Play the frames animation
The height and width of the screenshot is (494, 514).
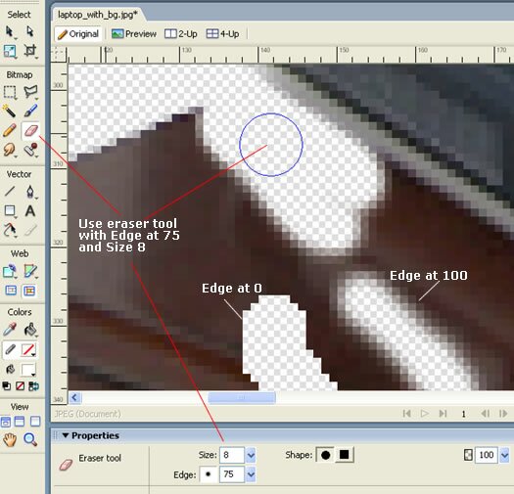tap(425, 414)
